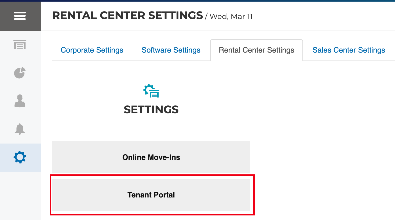Open the Software Settings tab
The width and height of the screenshot is (395, 220).
[x=171, y=50]
